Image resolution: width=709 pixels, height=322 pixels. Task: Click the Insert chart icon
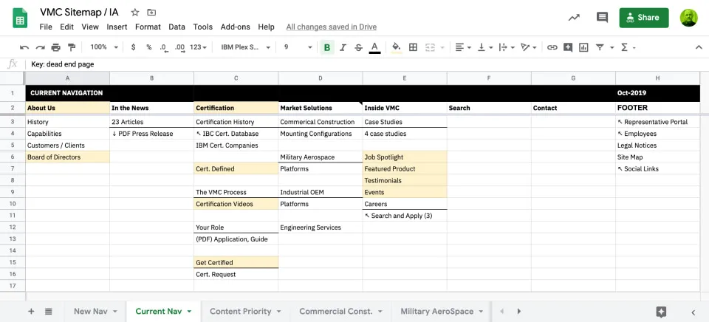[583, 47]
